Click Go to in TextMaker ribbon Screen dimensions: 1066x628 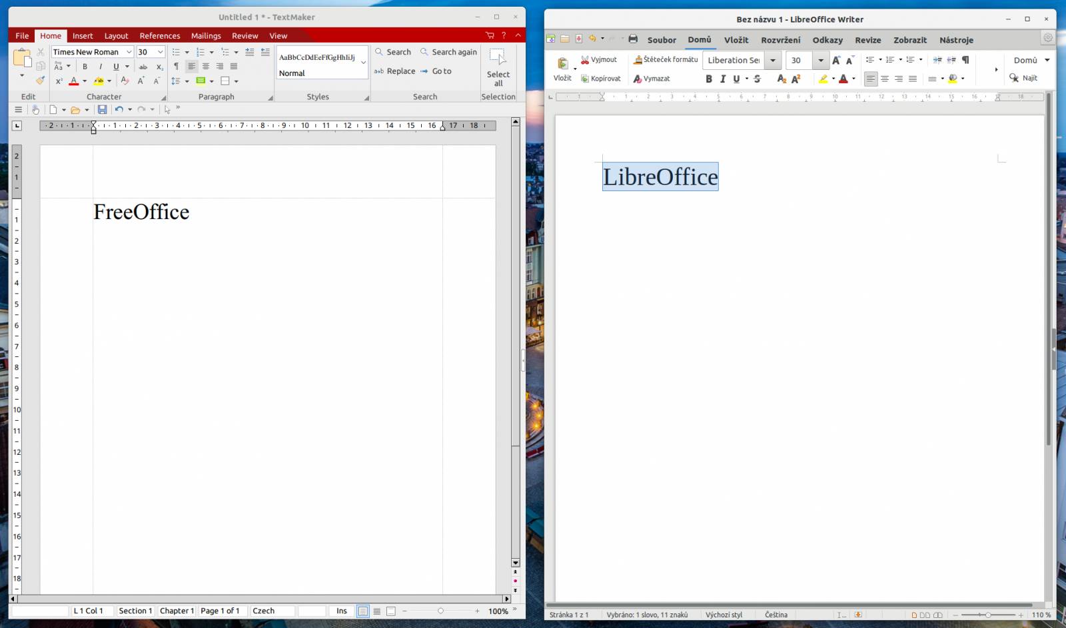coord(436,71)
